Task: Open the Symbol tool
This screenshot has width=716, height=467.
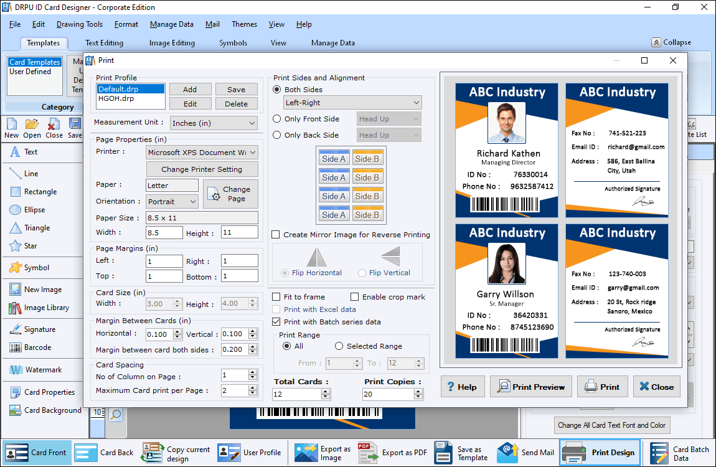Action: [x=30, y=268]
